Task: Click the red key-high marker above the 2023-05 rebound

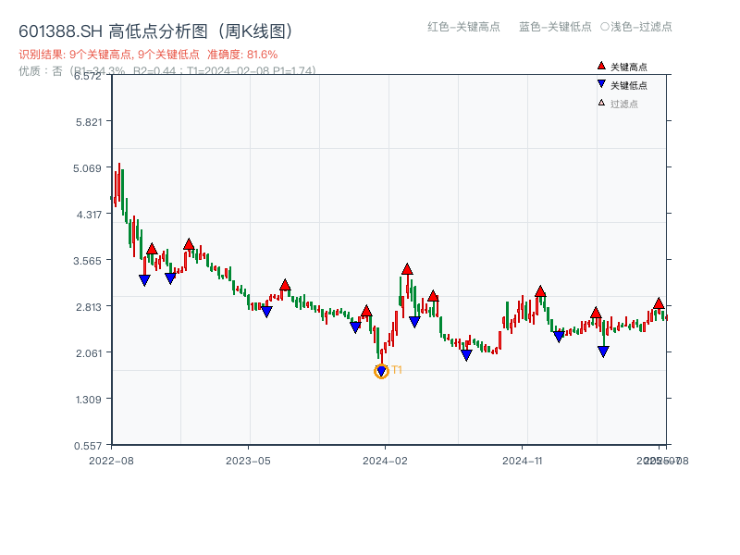Action: click(285, 287)
